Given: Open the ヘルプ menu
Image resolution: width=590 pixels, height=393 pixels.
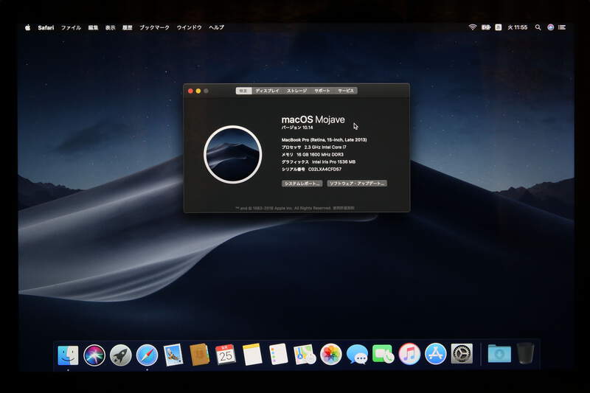Looking at the screenshot, I should 216,27.
